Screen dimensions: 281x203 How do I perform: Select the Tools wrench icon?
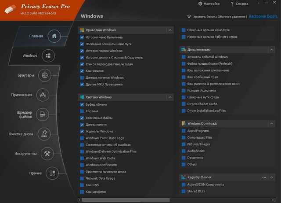[x=48, y=153]
